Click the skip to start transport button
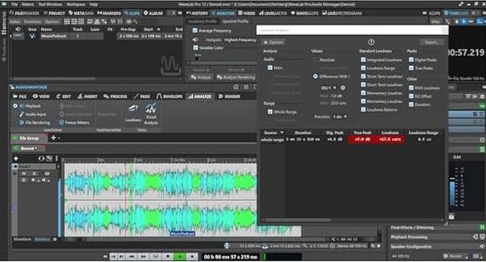486x262 pixels. tap(113, 257)
